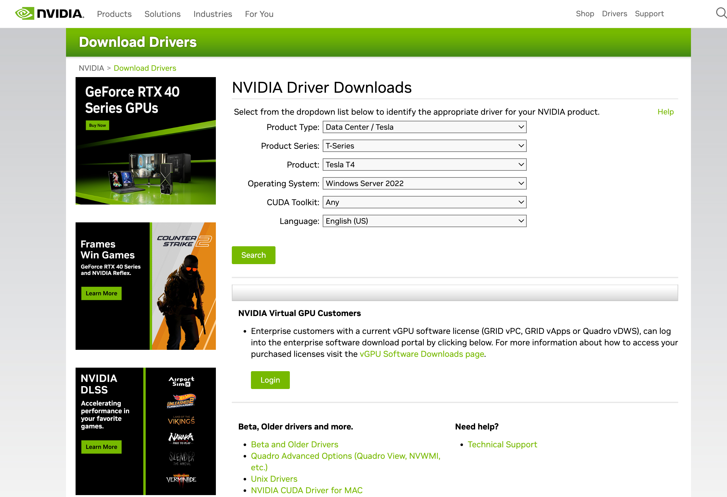
Task: Click the Hot Wheels Unleashed 2 logo
Action: pos(181,401)
